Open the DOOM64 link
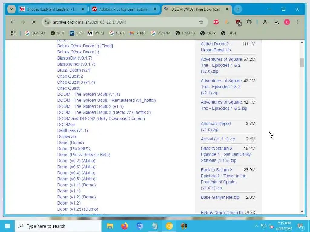The width and height of the screenshot is (310, 232). coord(66,124)
